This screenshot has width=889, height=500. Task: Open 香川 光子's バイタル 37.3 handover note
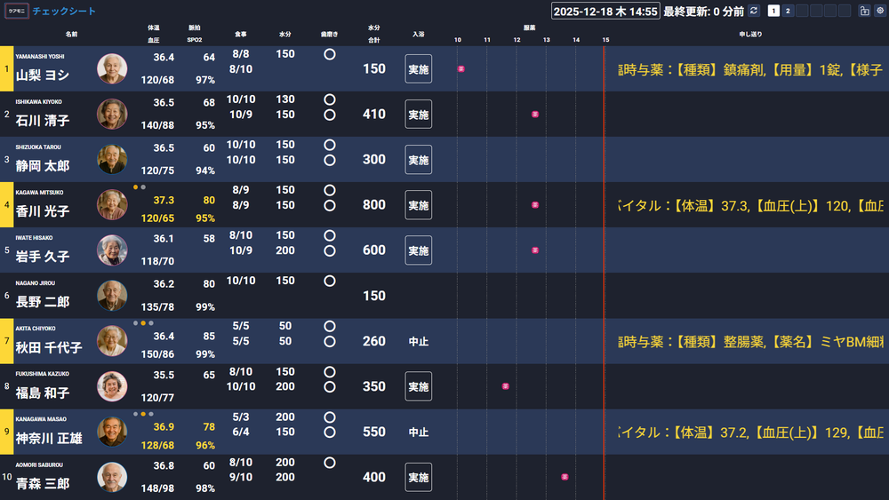[x=750, y=205]
